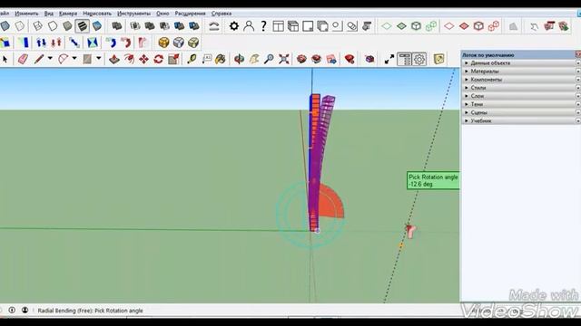581x326 pixels.
Task: Toggle back edges display style
Action: coord(20,26)
